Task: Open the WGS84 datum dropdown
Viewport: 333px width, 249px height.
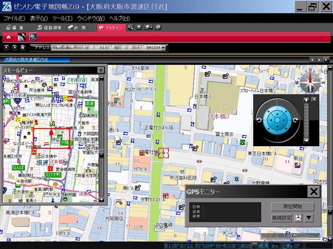Action: tap(163, 48)
